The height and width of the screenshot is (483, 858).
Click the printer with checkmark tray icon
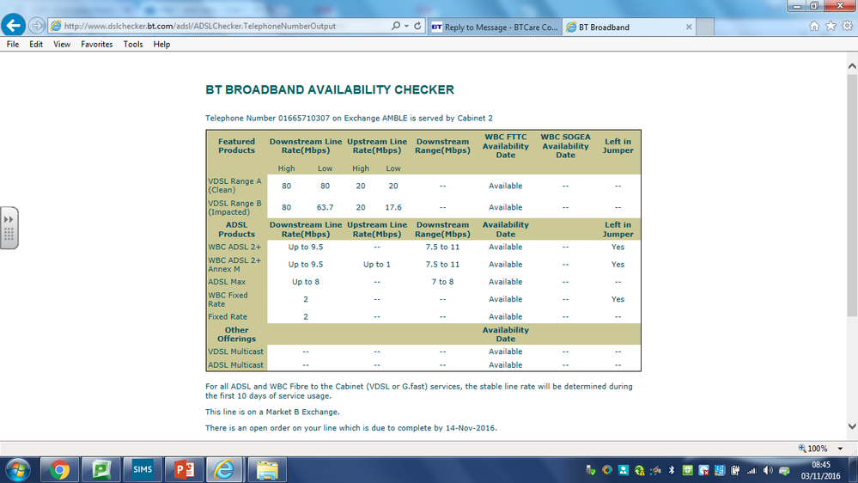784,470
